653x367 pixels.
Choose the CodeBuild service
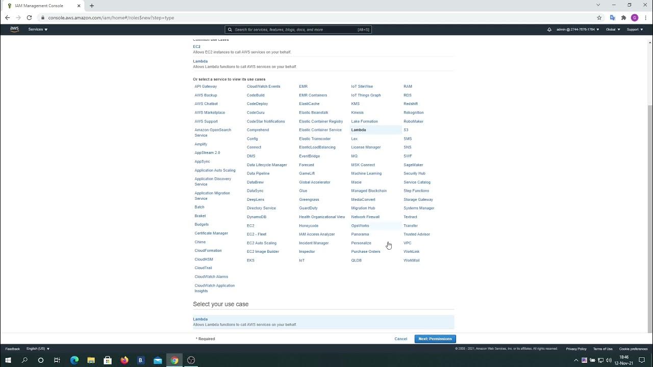coord(256,95)
